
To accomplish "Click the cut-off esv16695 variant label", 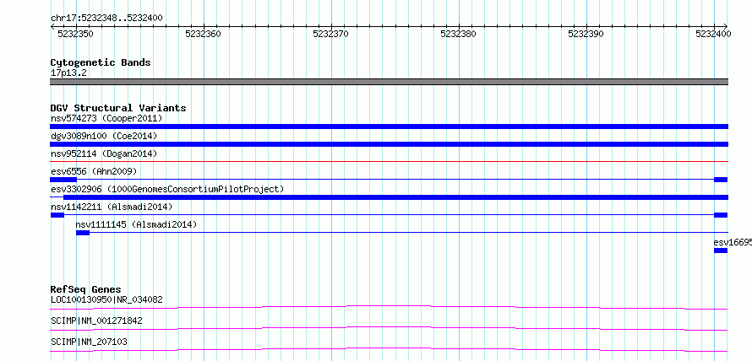I will coord(733,242).
